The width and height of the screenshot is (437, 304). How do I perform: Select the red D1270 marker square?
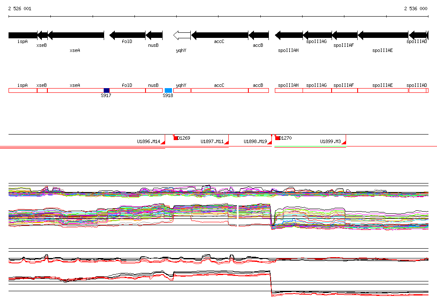[x=277, y=138]
